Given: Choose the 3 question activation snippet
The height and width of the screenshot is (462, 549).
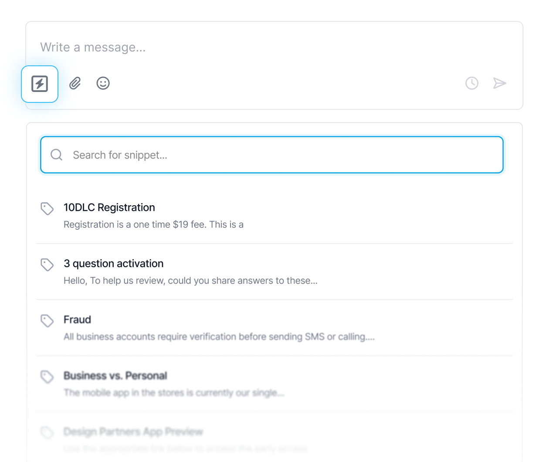Looking at the screenshot, I should click(x=113, y=264).
